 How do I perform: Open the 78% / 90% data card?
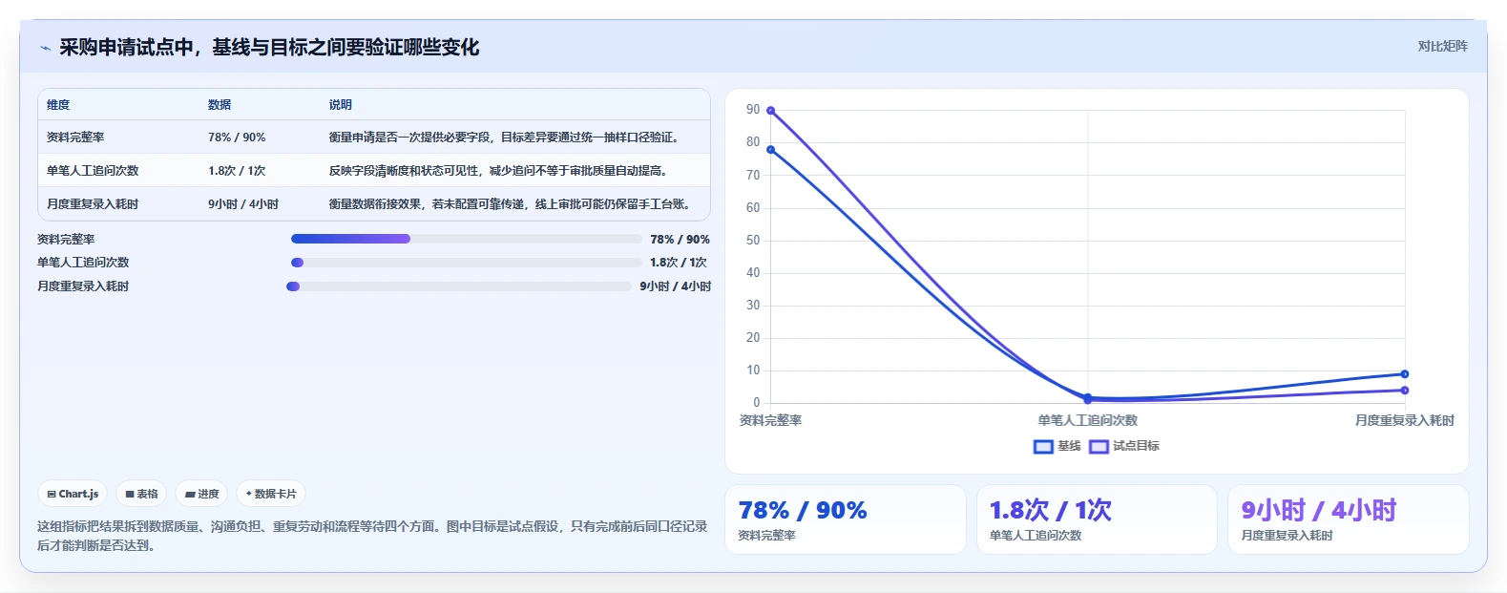(846, 519)
